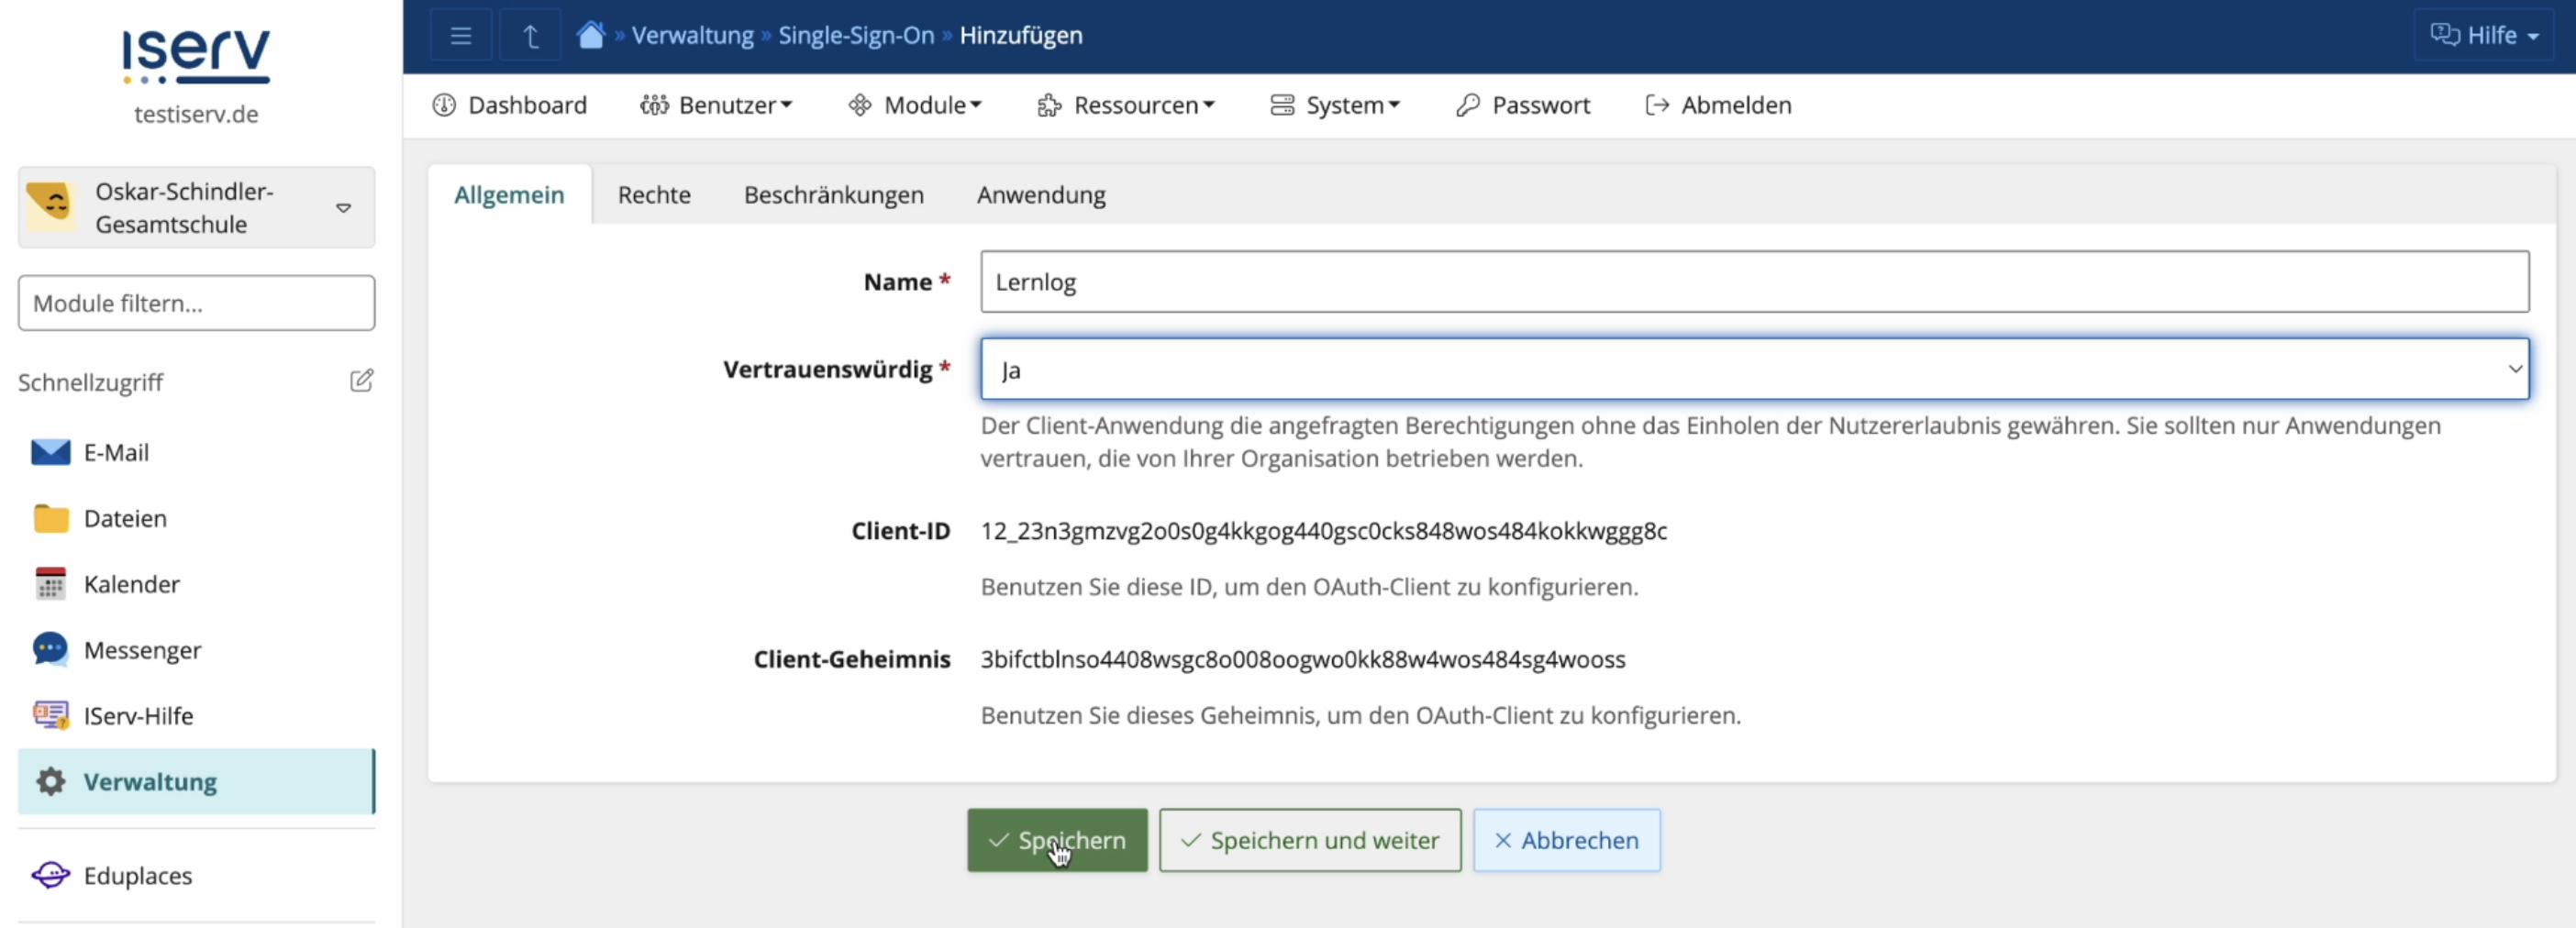
Task: Click the up-arrow navigation icon
Action: coord(530,36)
